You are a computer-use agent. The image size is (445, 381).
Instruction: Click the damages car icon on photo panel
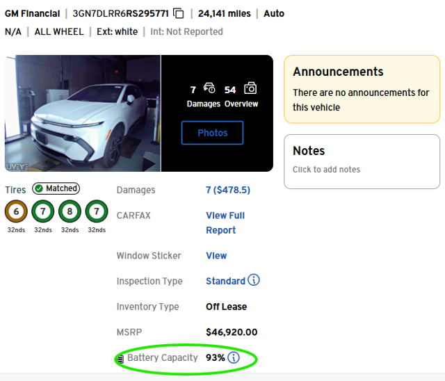pos(209,88)
